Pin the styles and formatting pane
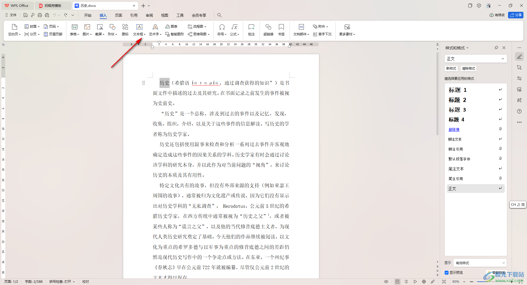Image resolution: width=527 pixels, height=285 pixels. coord(496,48)
